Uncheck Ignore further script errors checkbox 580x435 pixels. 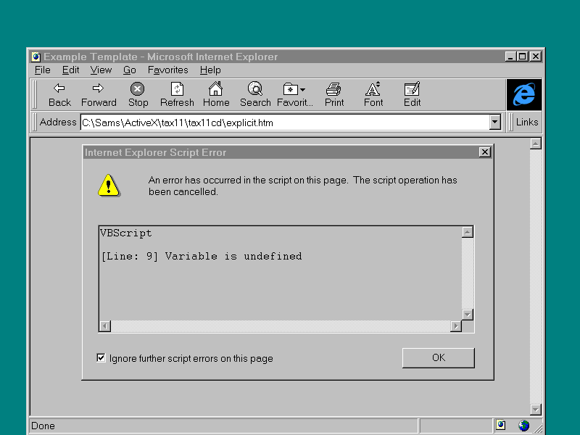[101, 358]
